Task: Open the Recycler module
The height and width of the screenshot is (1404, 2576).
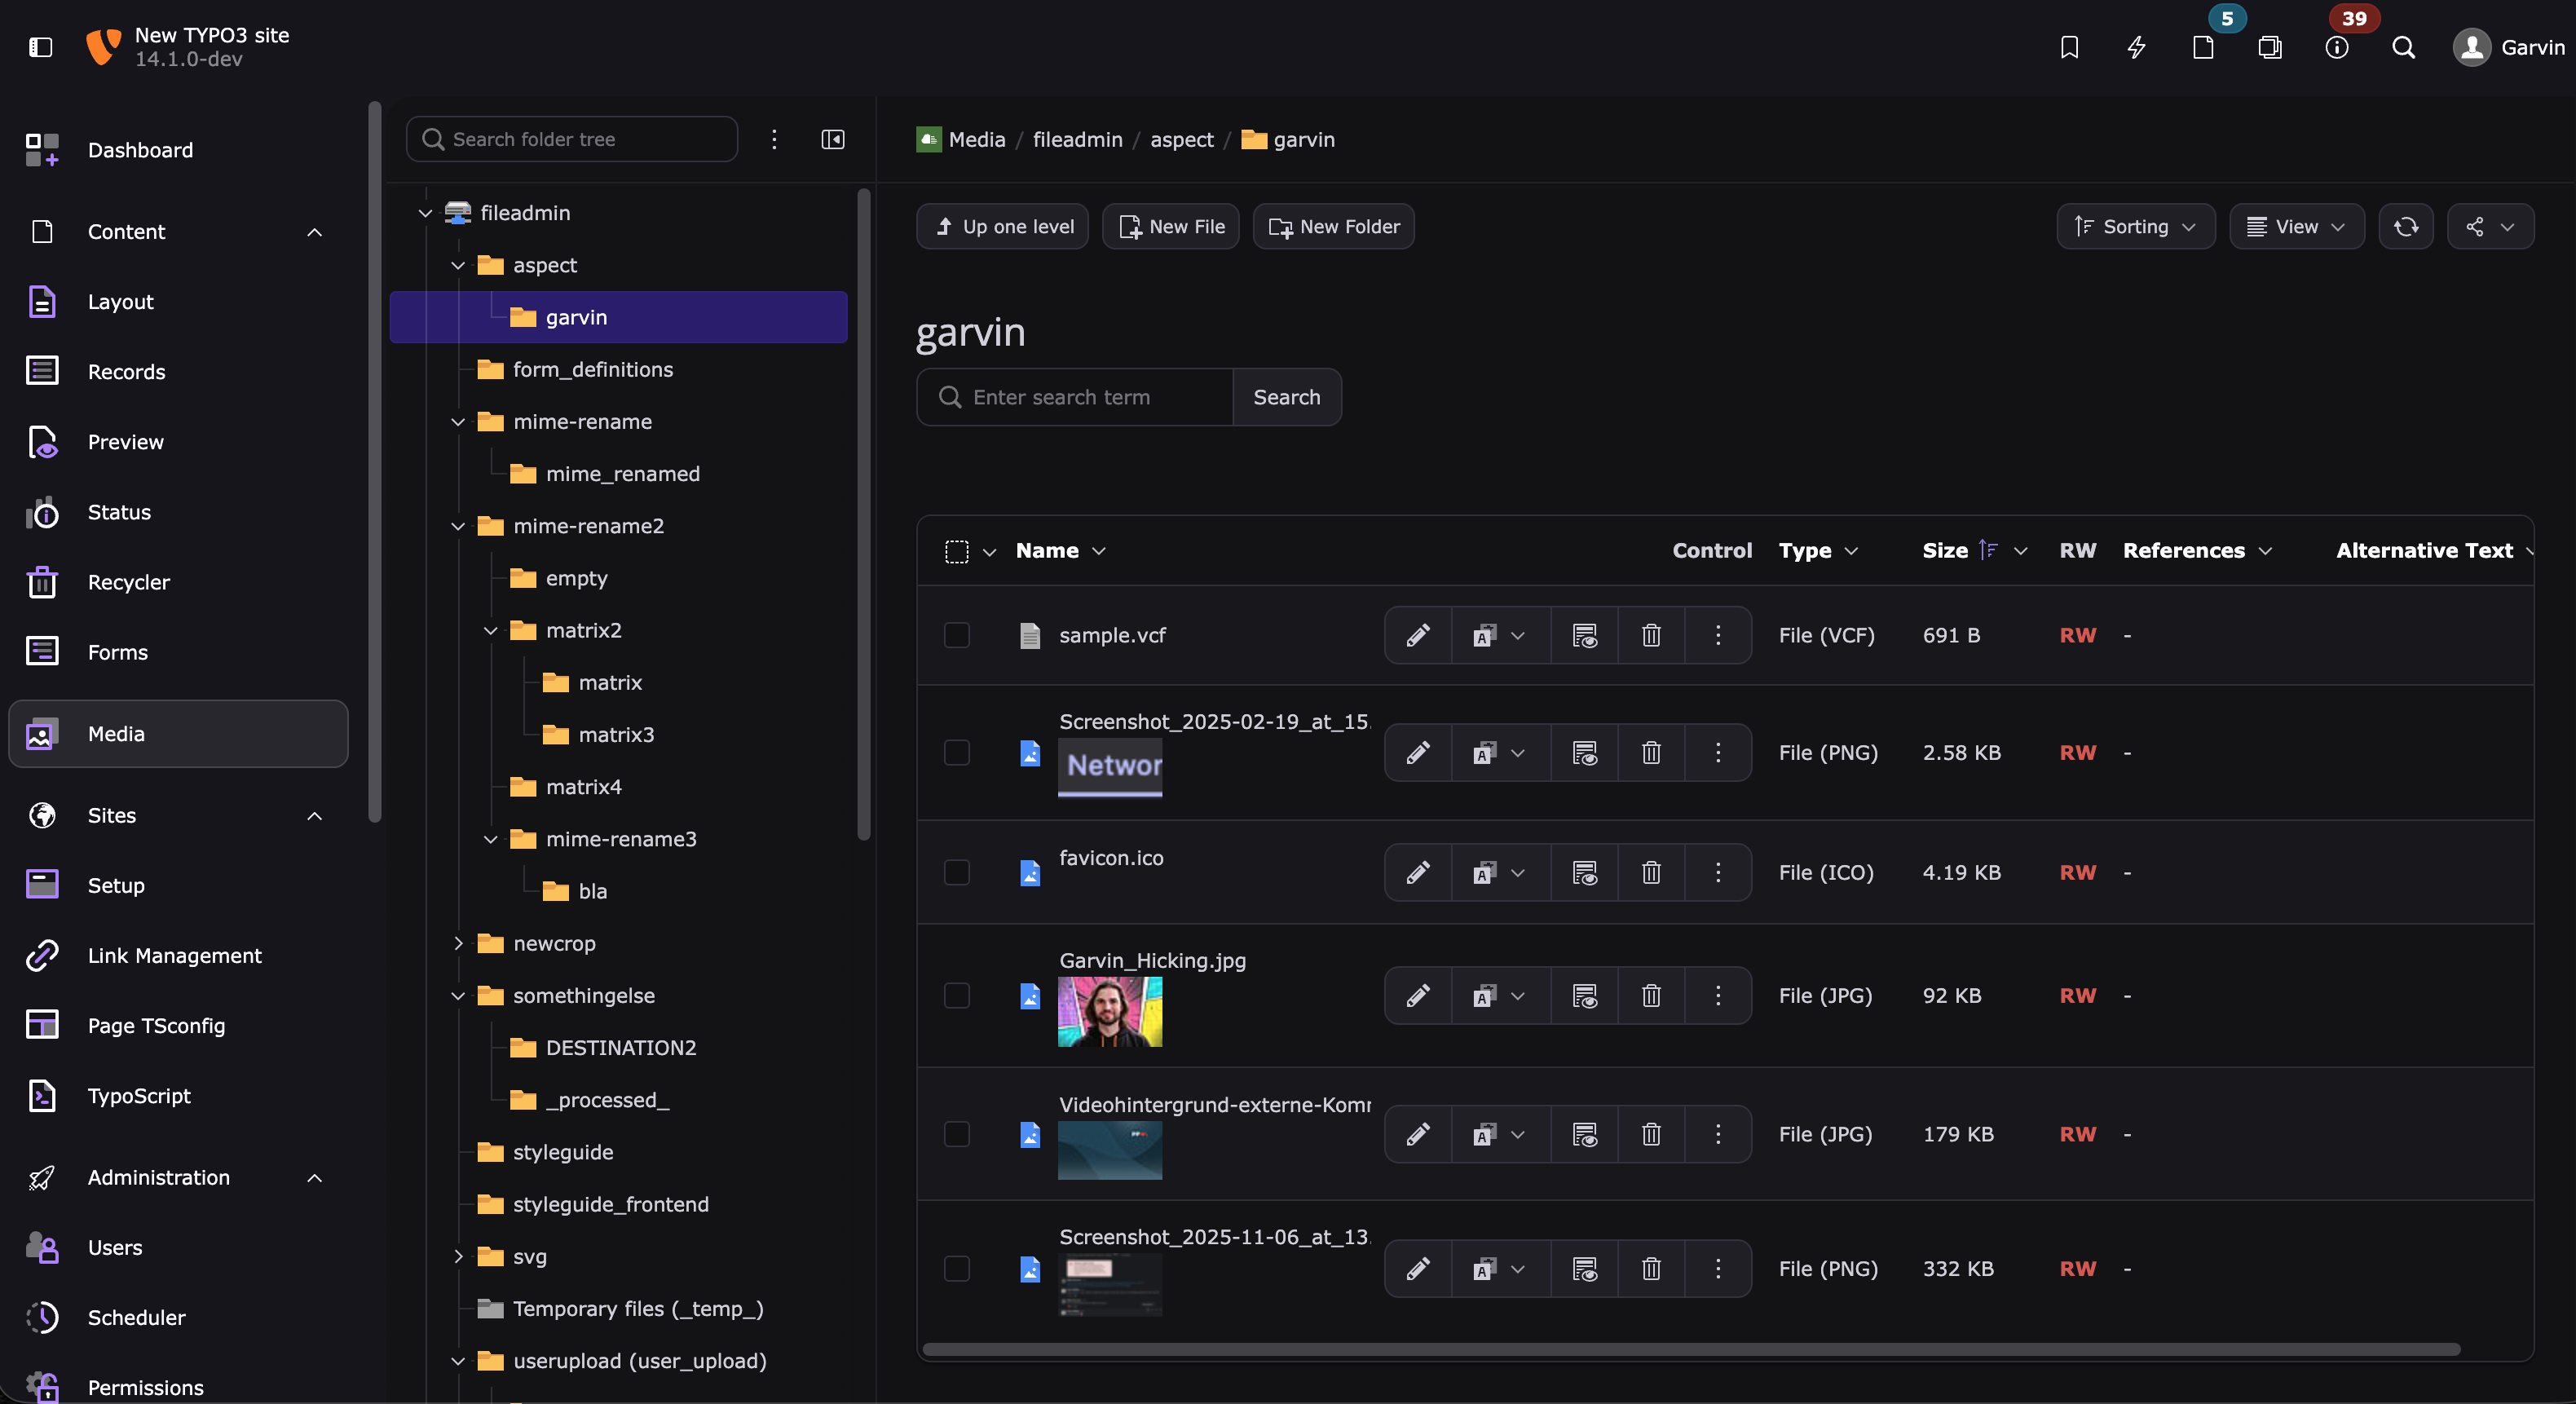Action: point(128,582)
